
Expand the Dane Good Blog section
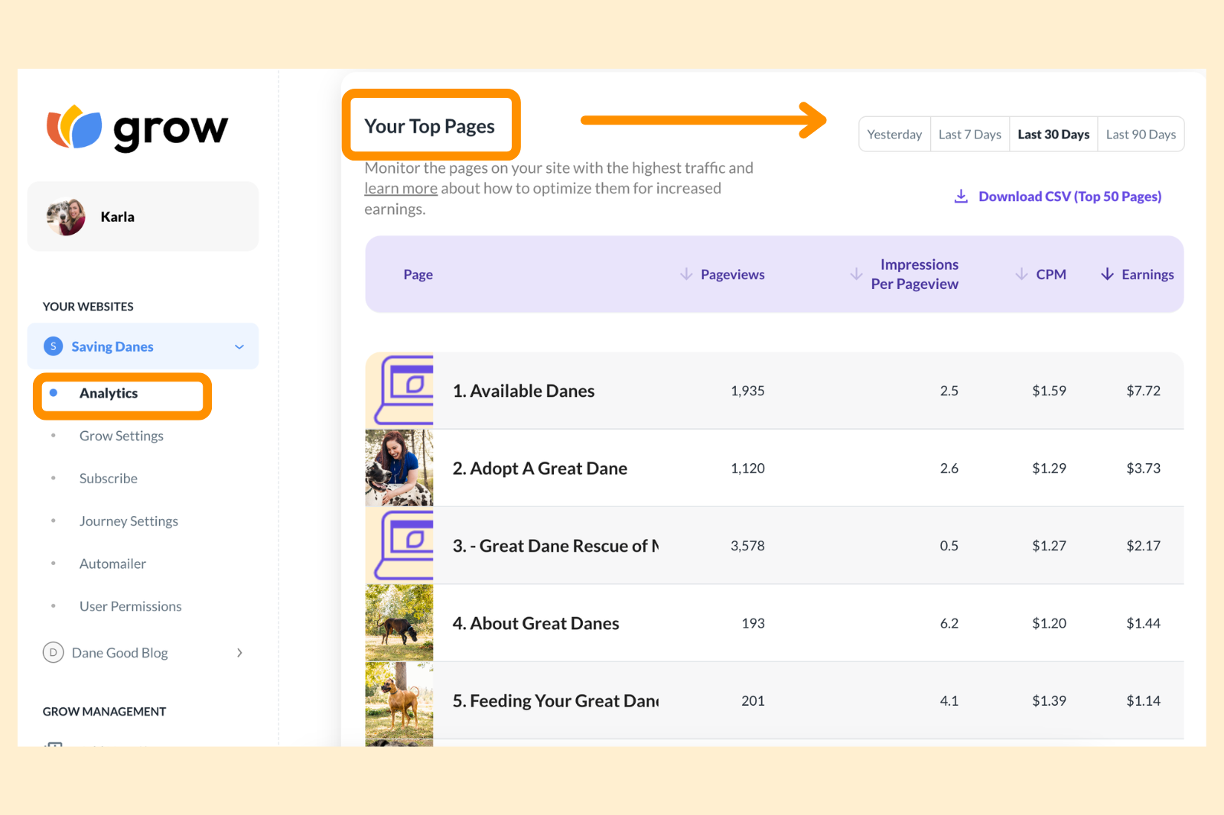[x=239, y=652]
